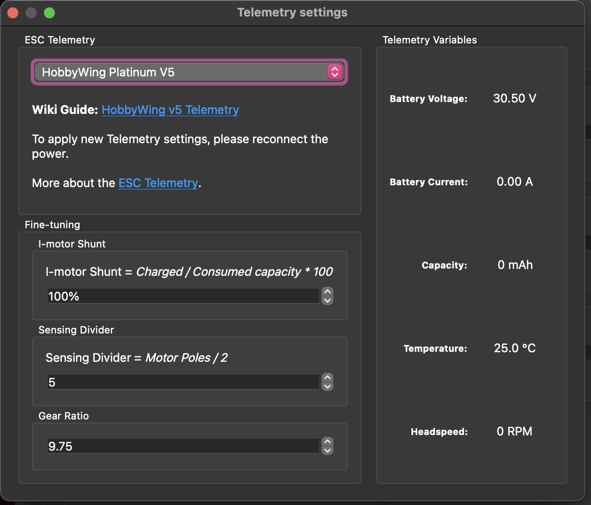Click the I-motor Shunt 100% value field
Viewport: 591px width, 505px height.
183,296
